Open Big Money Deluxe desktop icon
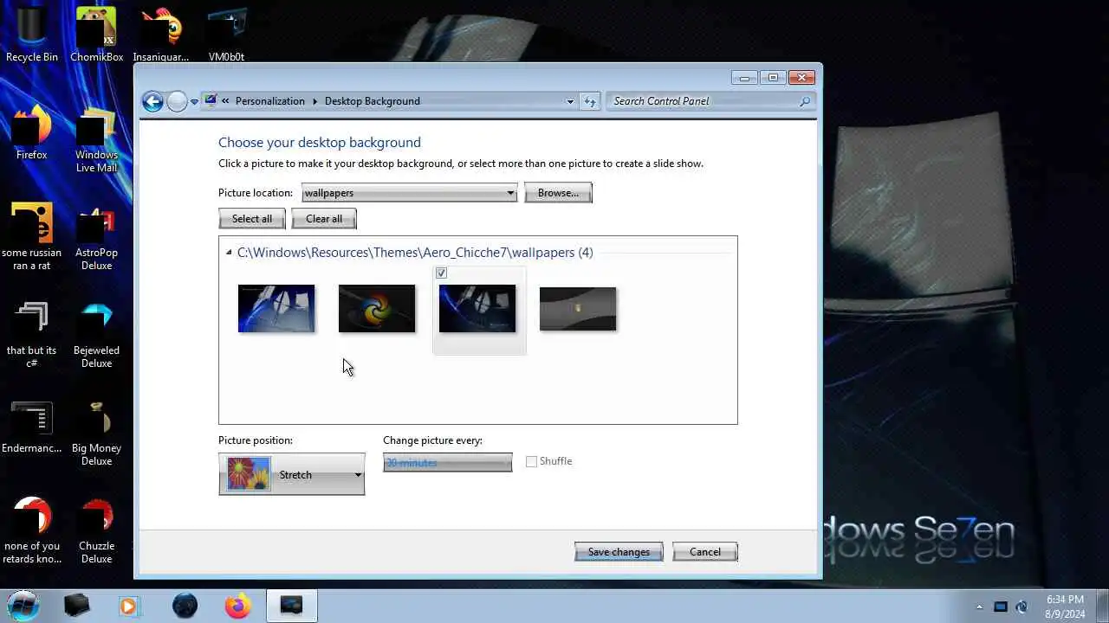Screen dimensions: 1109x623 click(96, 433)
